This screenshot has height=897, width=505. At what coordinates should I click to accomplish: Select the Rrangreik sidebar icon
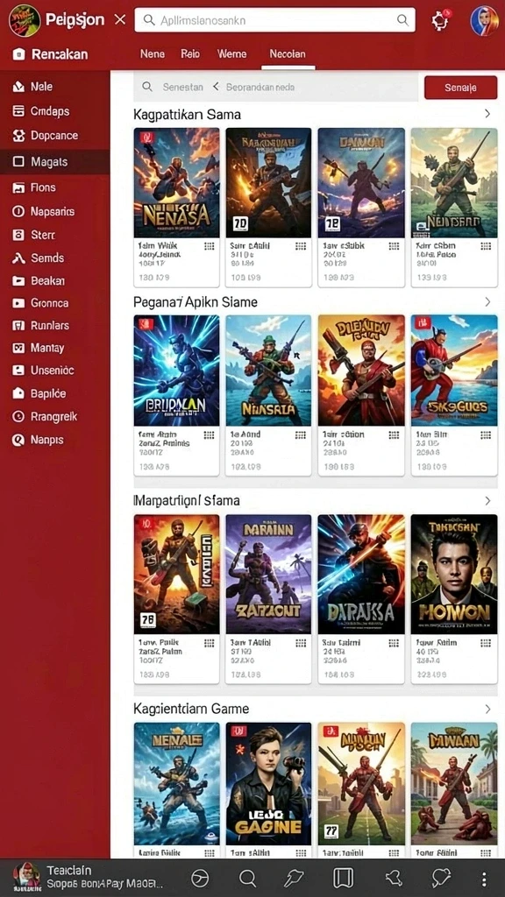point(18,416)
